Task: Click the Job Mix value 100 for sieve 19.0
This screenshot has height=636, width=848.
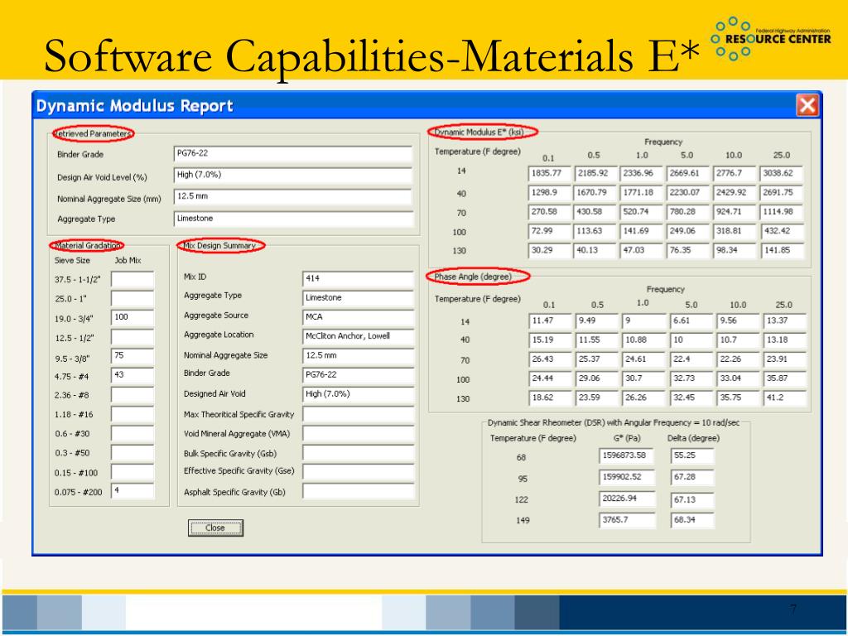Action: point(132,318)
